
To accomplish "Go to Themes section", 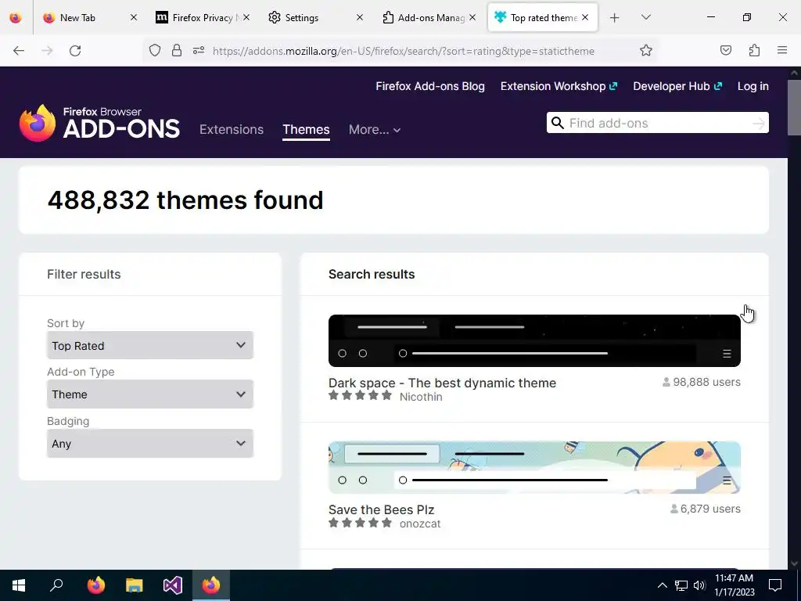I will click(x=306, y=129).
